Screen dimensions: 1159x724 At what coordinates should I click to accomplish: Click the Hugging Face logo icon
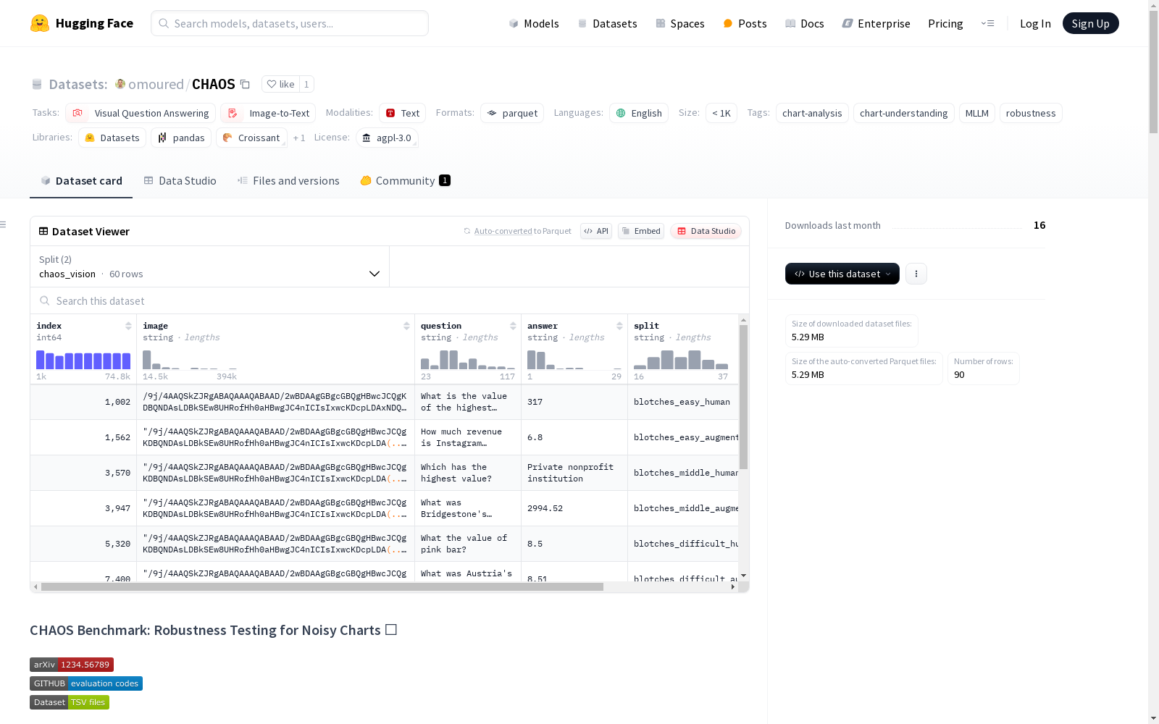coord(40,23)
